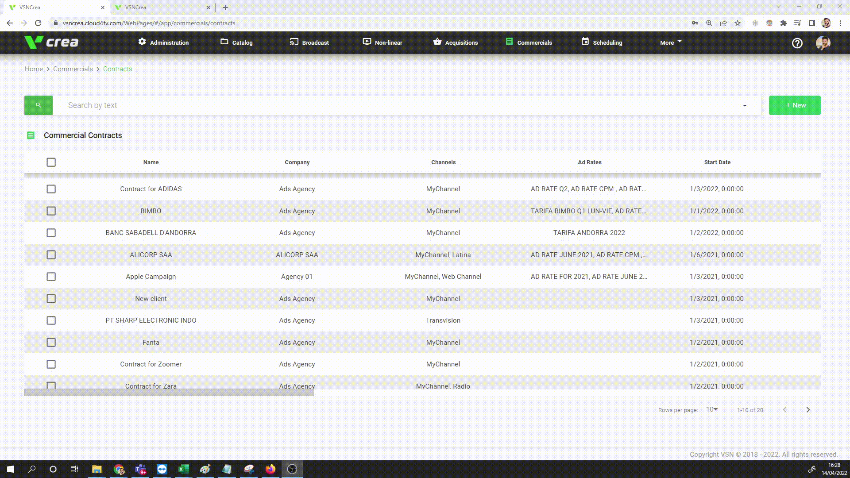Check the BIMBO contract row
The width and height of the screenshot is (850, 478).
pos(51,211)
